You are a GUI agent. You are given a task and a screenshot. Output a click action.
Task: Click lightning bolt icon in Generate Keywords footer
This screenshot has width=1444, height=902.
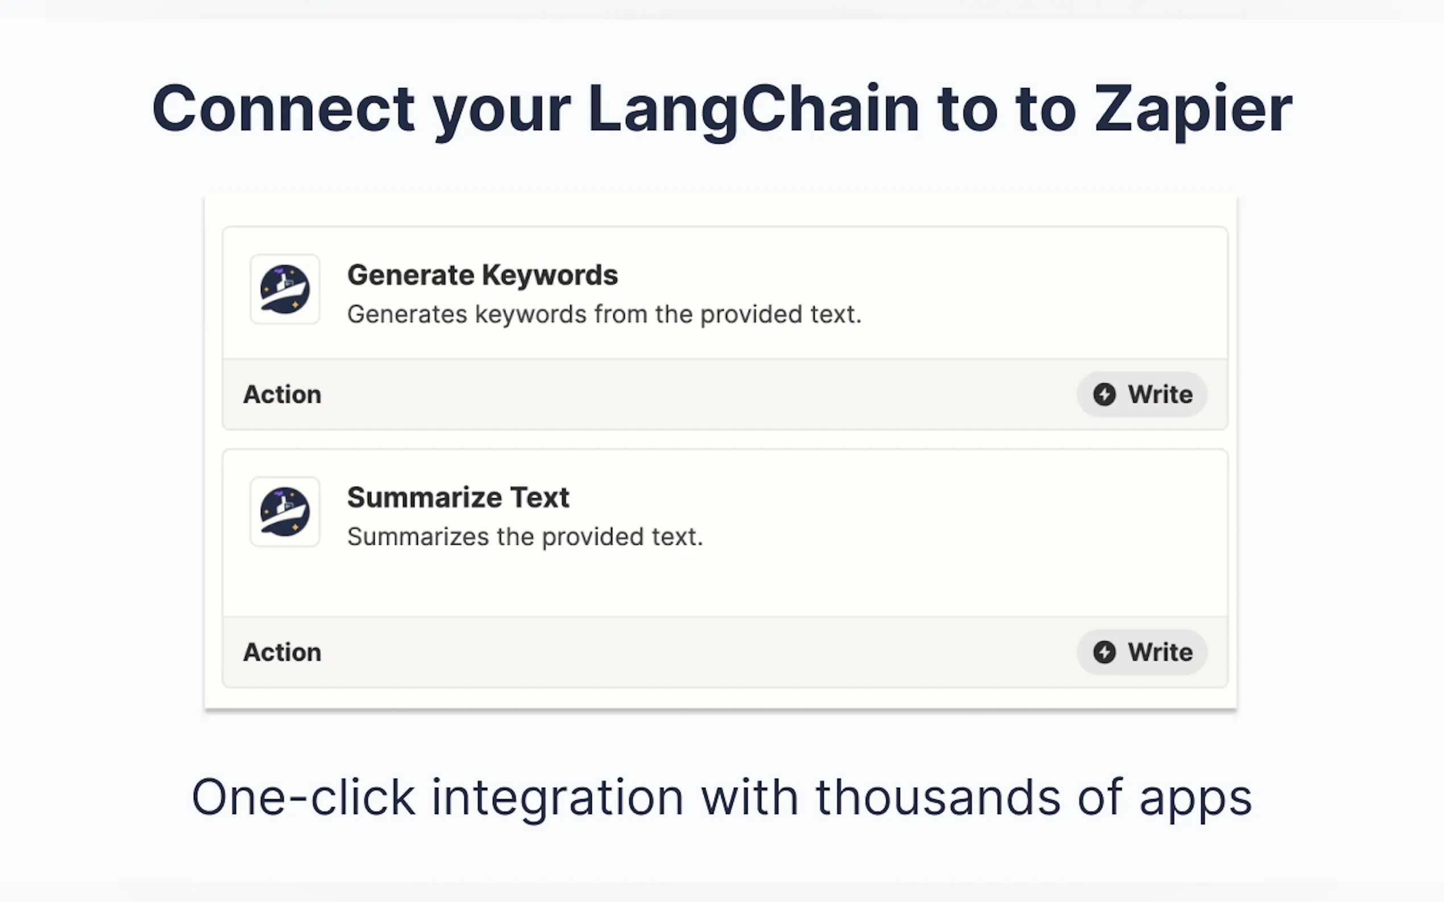point(1103,394)
